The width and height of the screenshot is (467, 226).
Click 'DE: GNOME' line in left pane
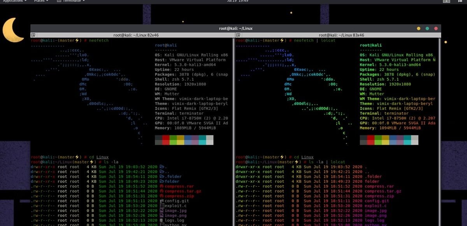(x=166, y=89)
